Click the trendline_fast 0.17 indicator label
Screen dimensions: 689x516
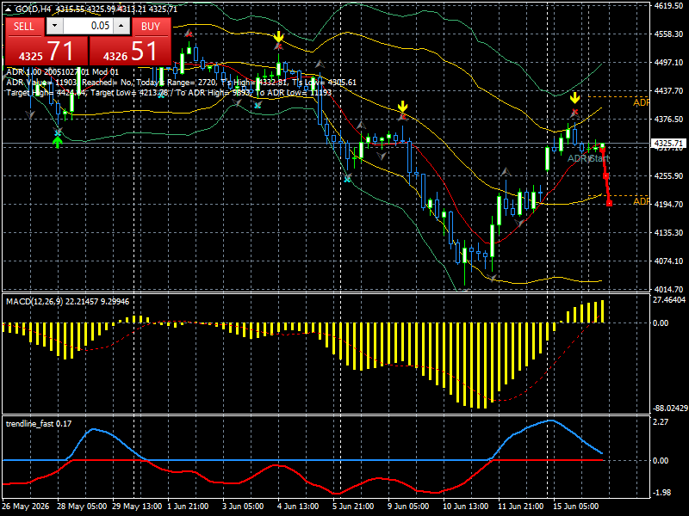pyautogui.click(x=39, y=423)
